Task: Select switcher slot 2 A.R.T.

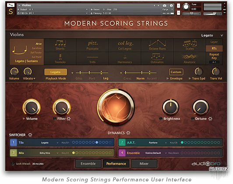Action: coord(122,143)
